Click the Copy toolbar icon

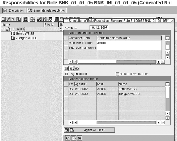[19, 19]
